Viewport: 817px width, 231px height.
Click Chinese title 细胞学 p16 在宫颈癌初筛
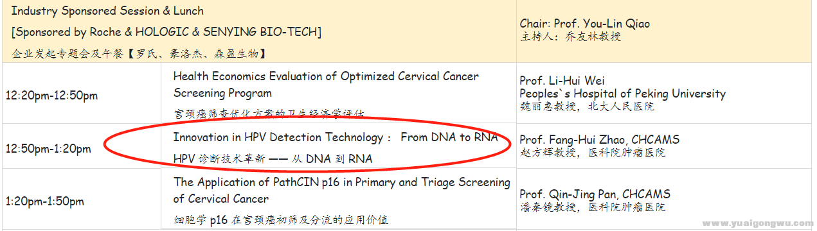point(281,220)
